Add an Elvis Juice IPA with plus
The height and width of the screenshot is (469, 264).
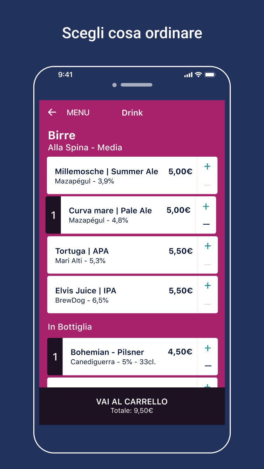tap(208, 286)
